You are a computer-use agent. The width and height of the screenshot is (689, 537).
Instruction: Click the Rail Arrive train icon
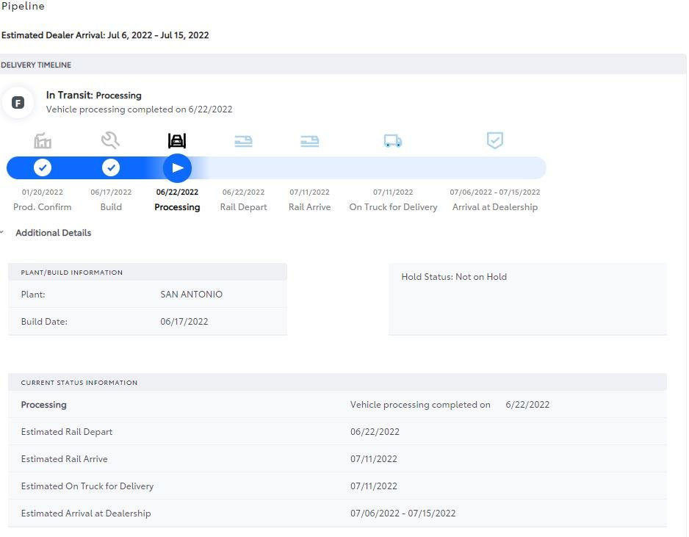310,141
